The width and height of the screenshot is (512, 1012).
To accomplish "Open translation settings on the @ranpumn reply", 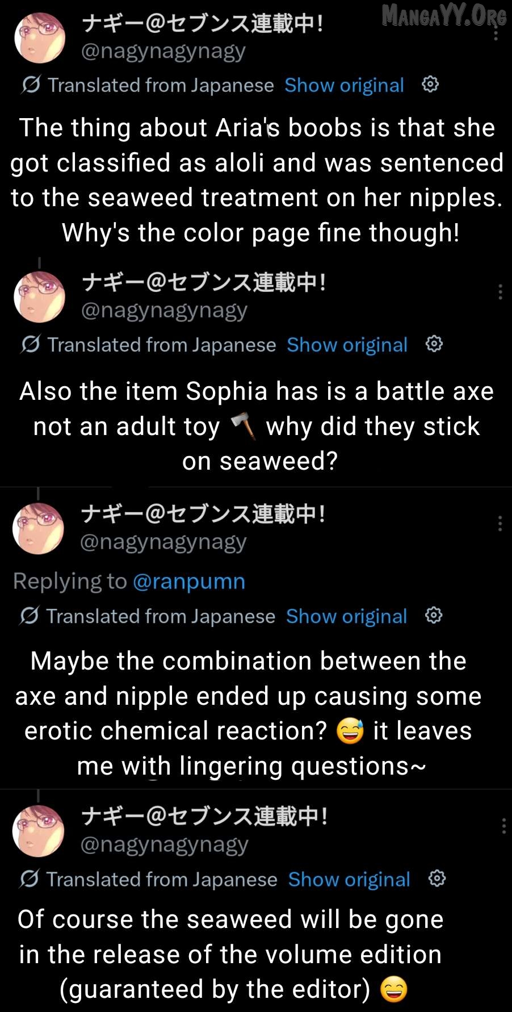I will pyautogui.click(x=434, y=616).
